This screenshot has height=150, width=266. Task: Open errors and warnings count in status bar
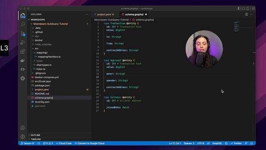click(x=48, y=143)
